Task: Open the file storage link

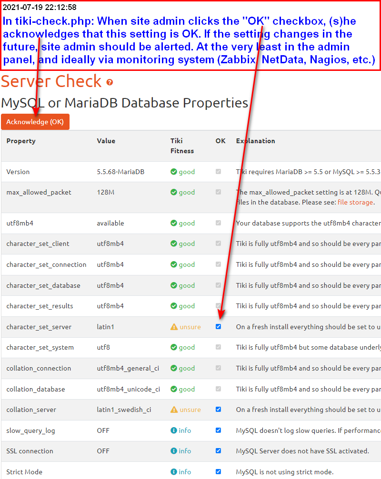Action: 355,202
